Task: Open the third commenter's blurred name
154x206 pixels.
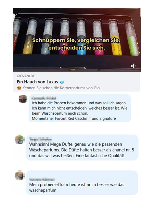Action: [42, 180]
